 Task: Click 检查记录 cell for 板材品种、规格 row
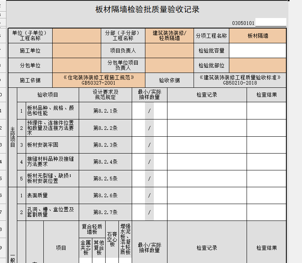coord(206,111)
